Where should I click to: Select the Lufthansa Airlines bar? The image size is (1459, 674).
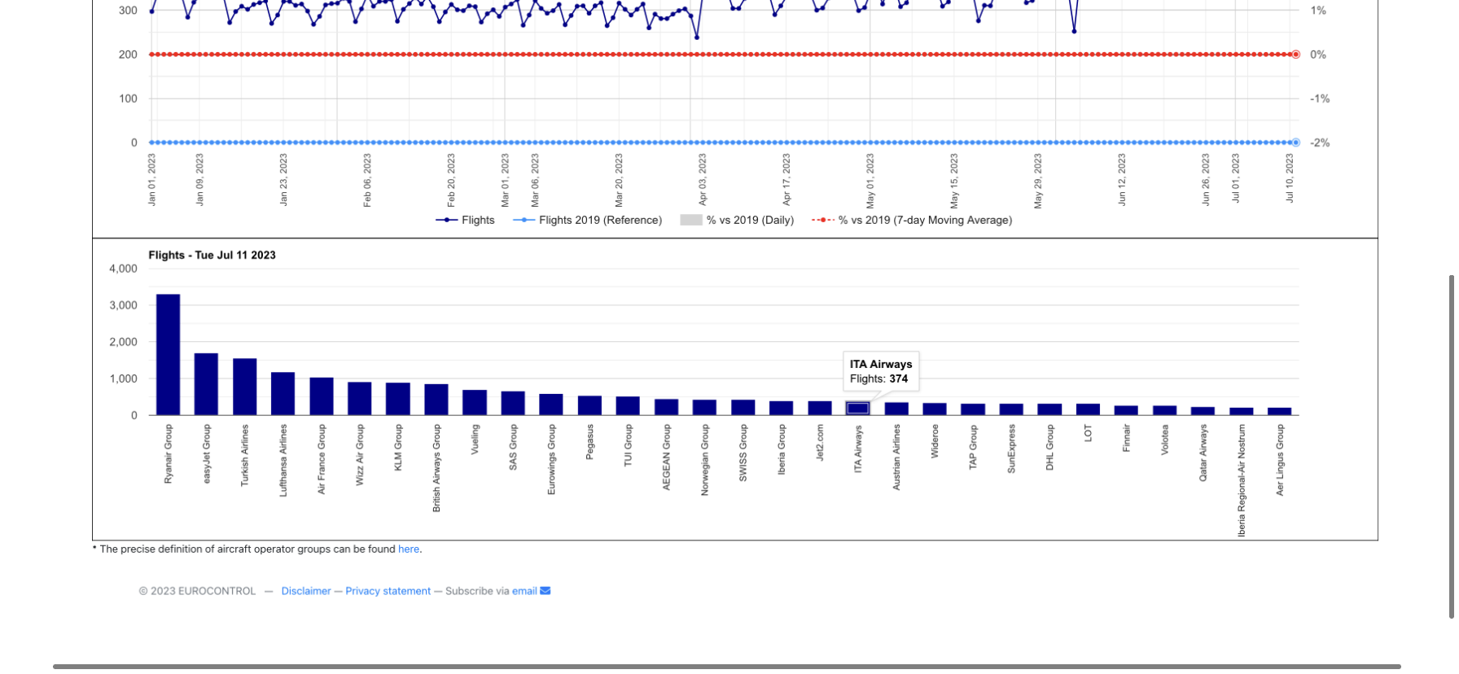click(283, 394)
